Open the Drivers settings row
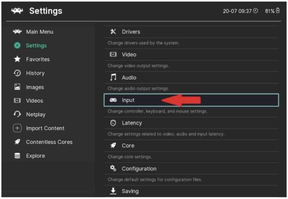The height and width of the screenshot is (199, 288). click(130, 32)
